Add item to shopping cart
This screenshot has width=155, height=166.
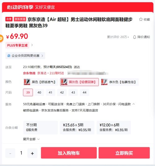coord(69,153)
